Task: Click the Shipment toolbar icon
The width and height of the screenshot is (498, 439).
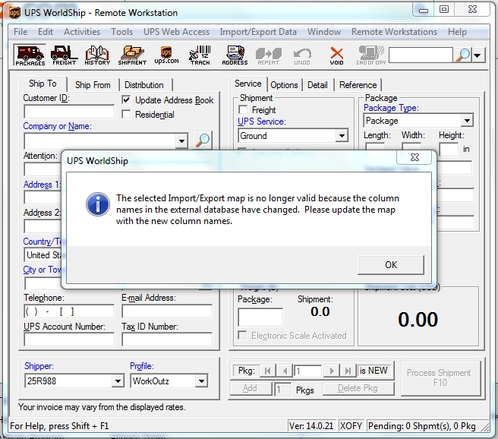Action: coord(132,55)
